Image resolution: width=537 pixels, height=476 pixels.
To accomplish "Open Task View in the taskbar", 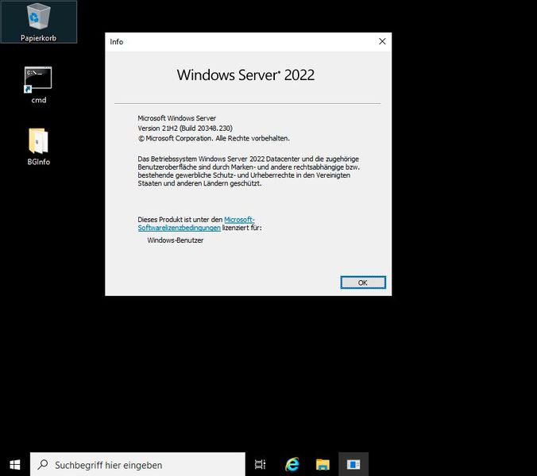I will point(261,464).
